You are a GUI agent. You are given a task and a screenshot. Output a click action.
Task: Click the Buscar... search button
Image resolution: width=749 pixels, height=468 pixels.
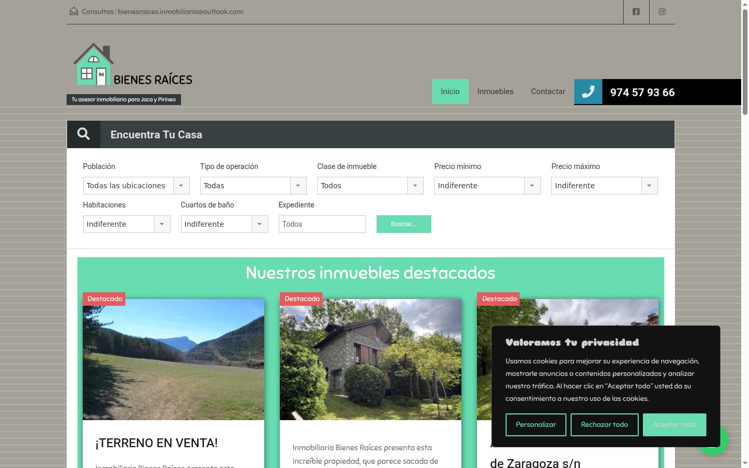[404, 224]
